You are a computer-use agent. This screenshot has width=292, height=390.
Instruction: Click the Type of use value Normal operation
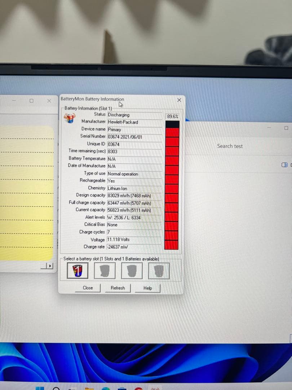pyautogui.click(x=134, y=174)
